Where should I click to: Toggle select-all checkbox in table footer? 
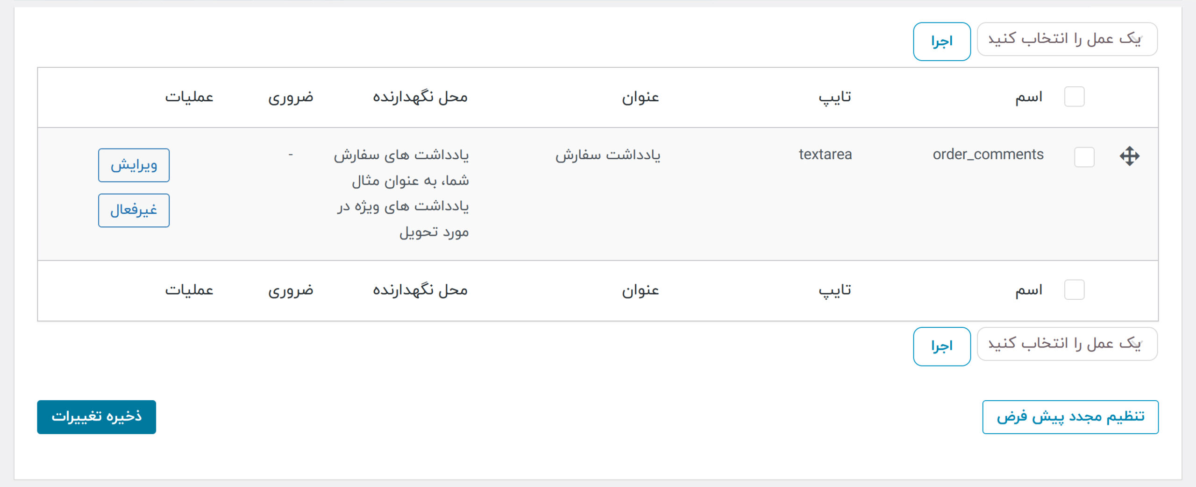1074,290
